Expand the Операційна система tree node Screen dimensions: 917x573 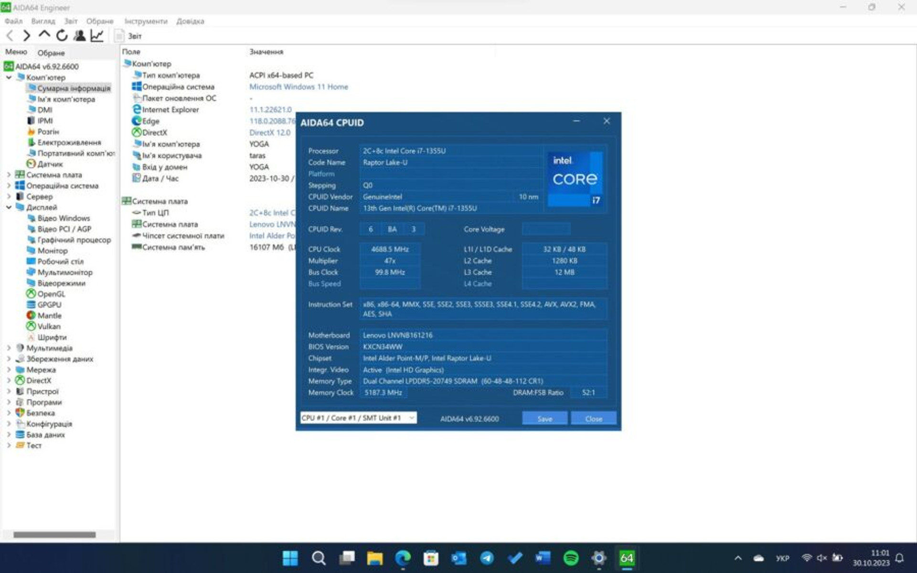click(x=9, y=186)
